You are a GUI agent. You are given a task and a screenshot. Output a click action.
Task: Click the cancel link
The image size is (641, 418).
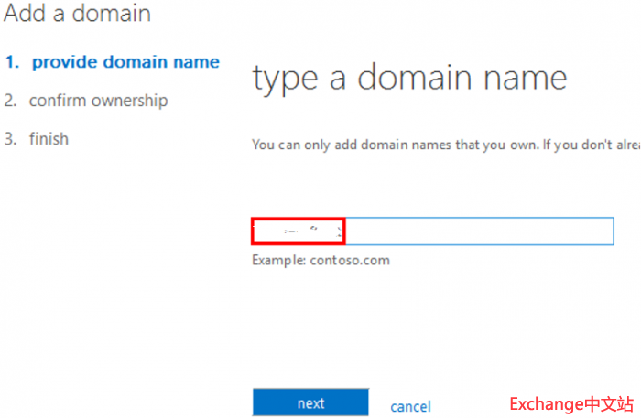click(x=410, y=406)
